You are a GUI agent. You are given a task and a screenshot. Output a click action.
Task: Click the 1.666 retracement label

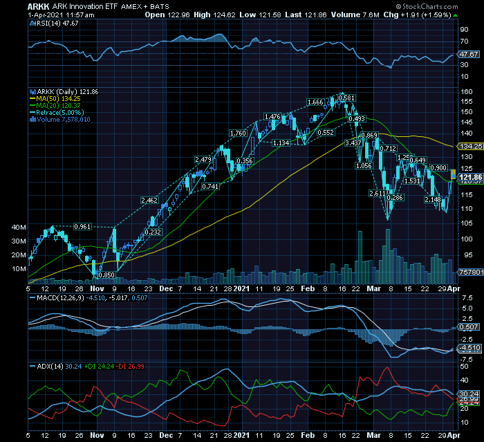click(315, 102)
